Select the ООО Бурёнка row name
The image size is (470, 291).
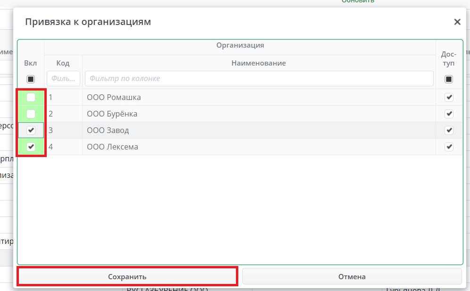coord(114,114)
